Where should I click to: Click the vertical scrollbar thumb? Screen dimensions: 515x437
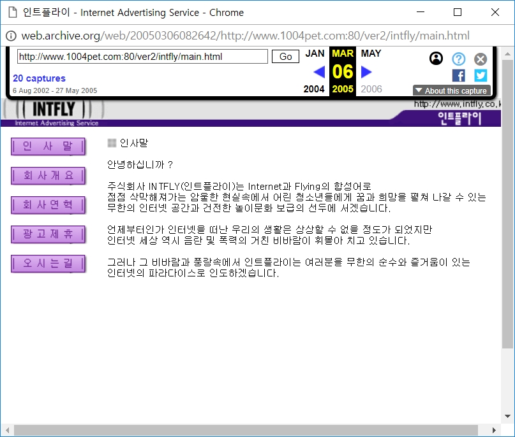[507, 204]
